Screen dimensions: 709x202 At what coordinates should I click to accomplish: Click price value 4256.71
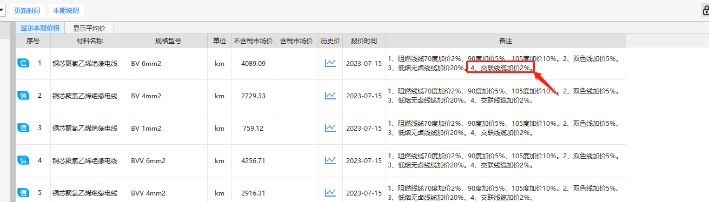coord(253,161)
